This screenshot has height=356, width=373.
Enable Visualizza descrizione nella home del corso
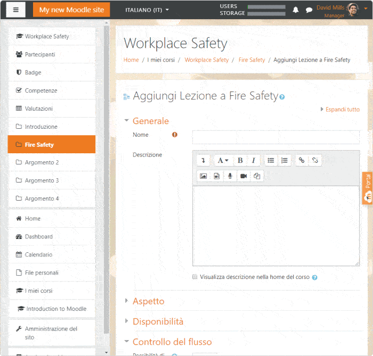pyautogui.click(x=195, y=277)
